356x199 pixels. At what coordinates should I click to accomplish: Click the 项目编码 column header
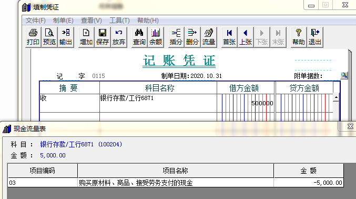coord(43,171)
